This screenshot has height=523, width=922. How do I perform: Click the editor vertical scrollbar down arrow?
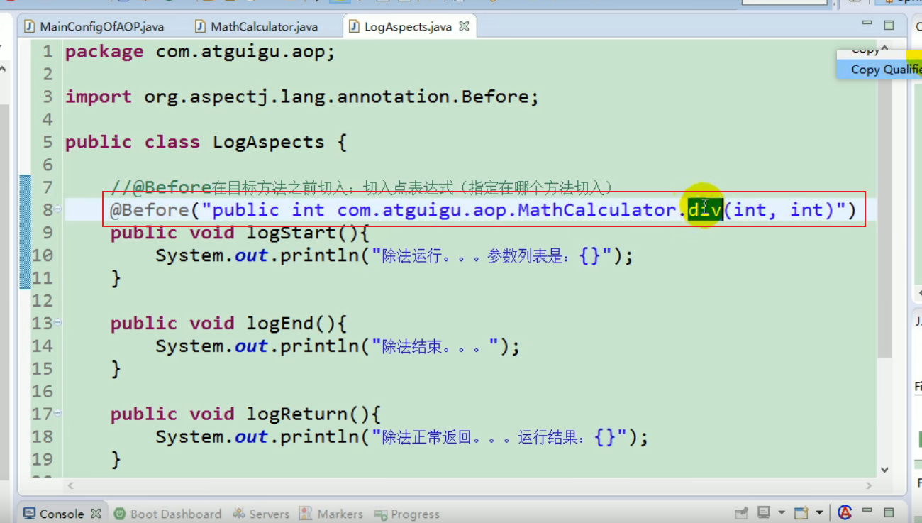[x=884, y=470]
